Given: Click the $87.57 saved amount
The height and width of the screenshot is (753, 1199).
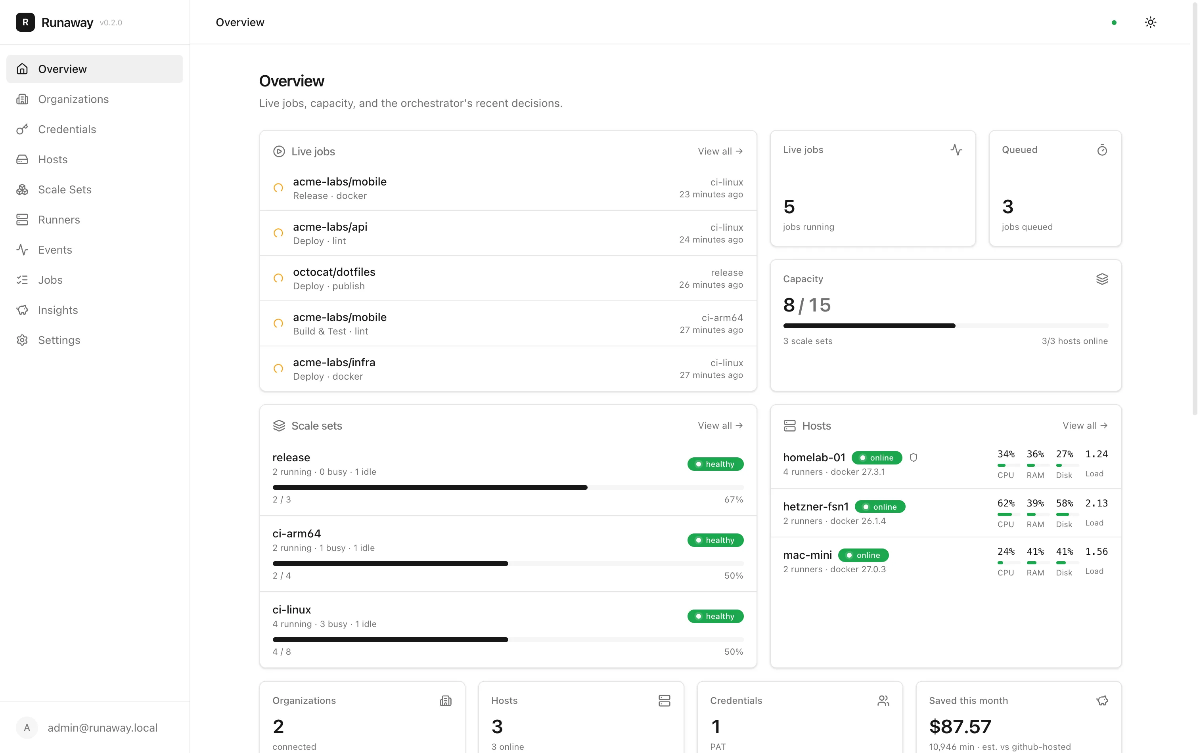Looking at the screenshot, I should [x=960, y=726].
